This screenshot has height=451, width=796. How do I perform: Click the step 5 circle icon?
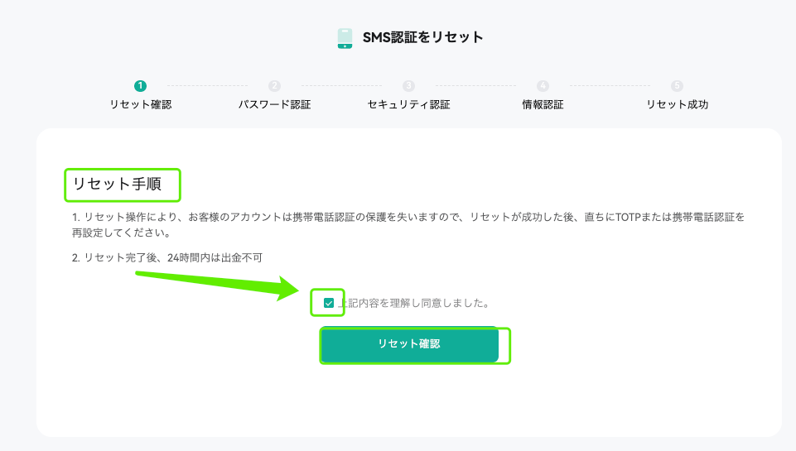pyautogui.click(x=677, y=86)
